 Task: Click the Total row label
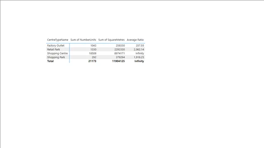[x=50, y=61]
